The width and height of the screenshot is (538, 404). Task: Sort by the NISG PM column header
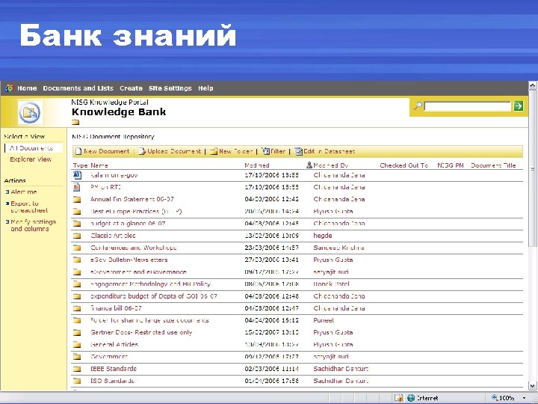[x=450, y=165]
